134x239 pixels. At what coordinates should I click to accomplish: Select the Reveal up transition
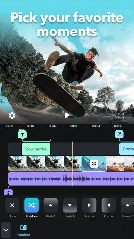click(x=128, y=205)
